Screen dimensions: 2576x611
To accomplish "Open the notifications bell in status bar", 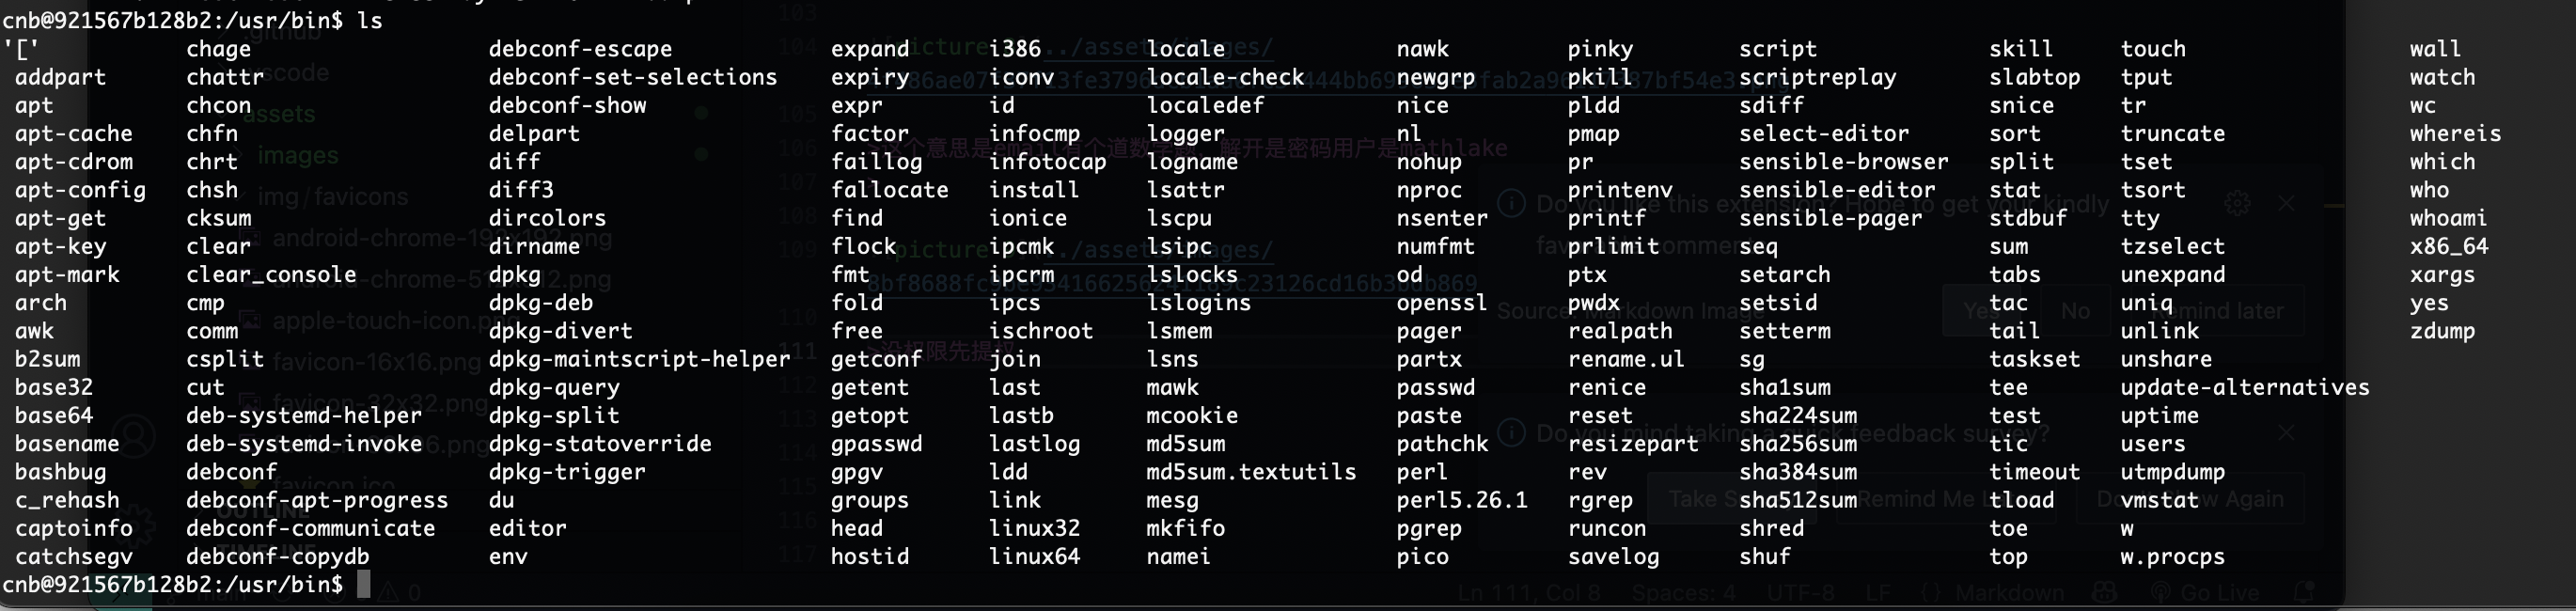I will point(2304,593).
